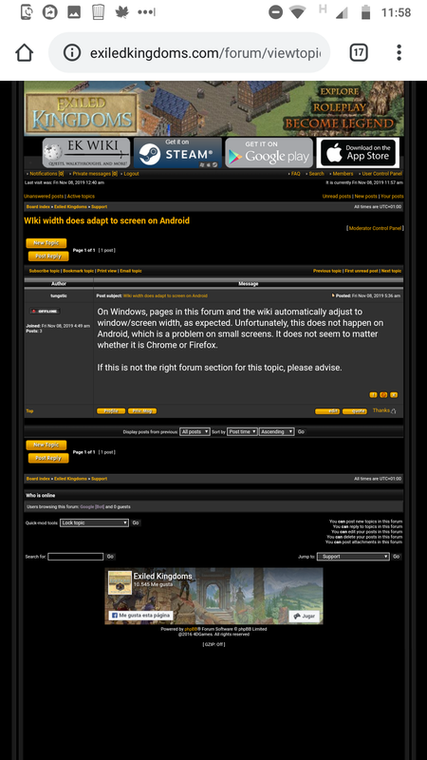Open the Jump to Support dropdown
This screenshot has width=427, height=760.
coord(353,557)
